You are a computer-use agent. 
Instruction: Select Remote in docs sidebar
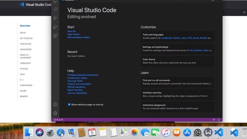coord(24,96)
